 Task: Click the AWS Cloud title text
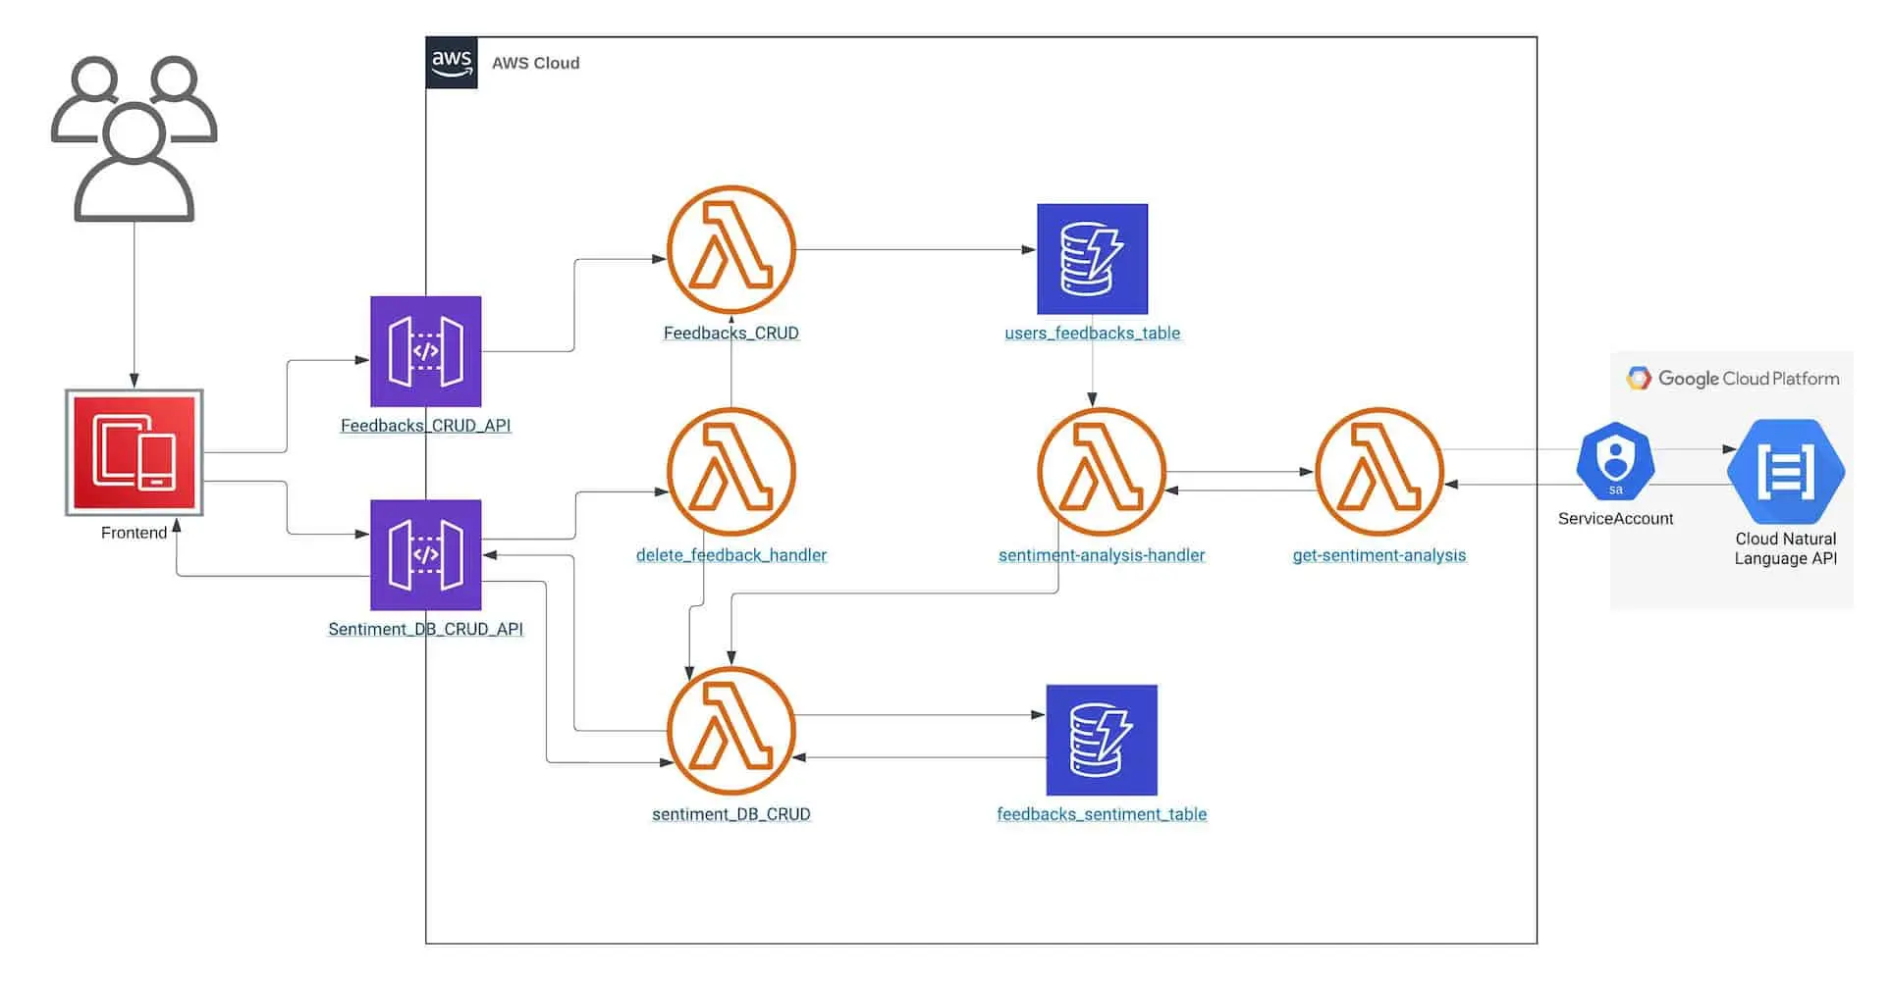pyautogui.click(x=535, y=63)
